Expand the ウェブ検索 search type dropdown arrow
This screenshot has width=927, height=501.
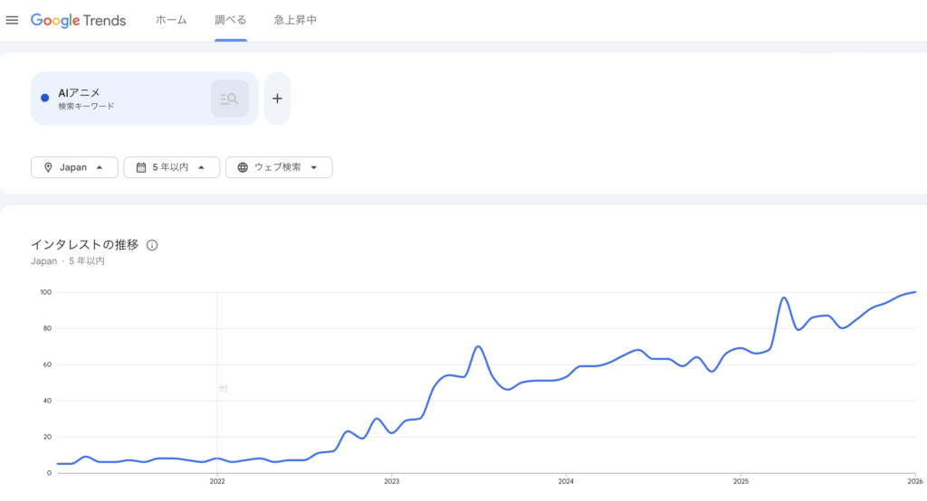[x=313, y=167]
